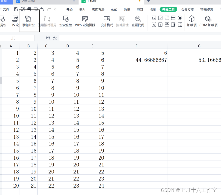Insert a combo box control
Screen dimensions: 221x195
pos(173,18)
